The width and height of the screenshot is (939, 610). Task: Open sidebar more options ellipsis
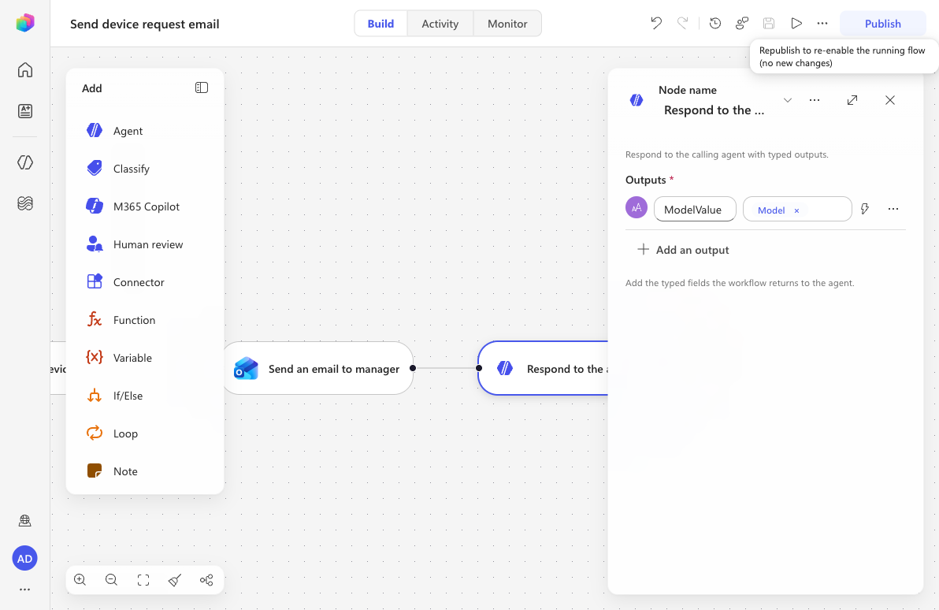point(24,590)
